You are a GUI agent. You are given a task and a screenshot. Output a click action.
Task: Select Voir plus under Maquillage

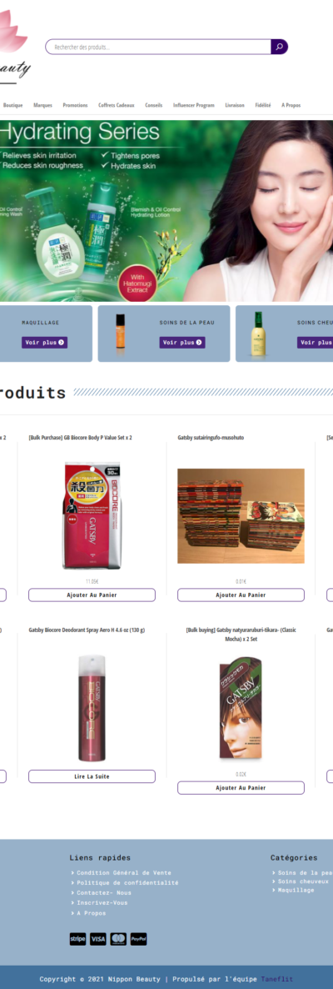45,343
